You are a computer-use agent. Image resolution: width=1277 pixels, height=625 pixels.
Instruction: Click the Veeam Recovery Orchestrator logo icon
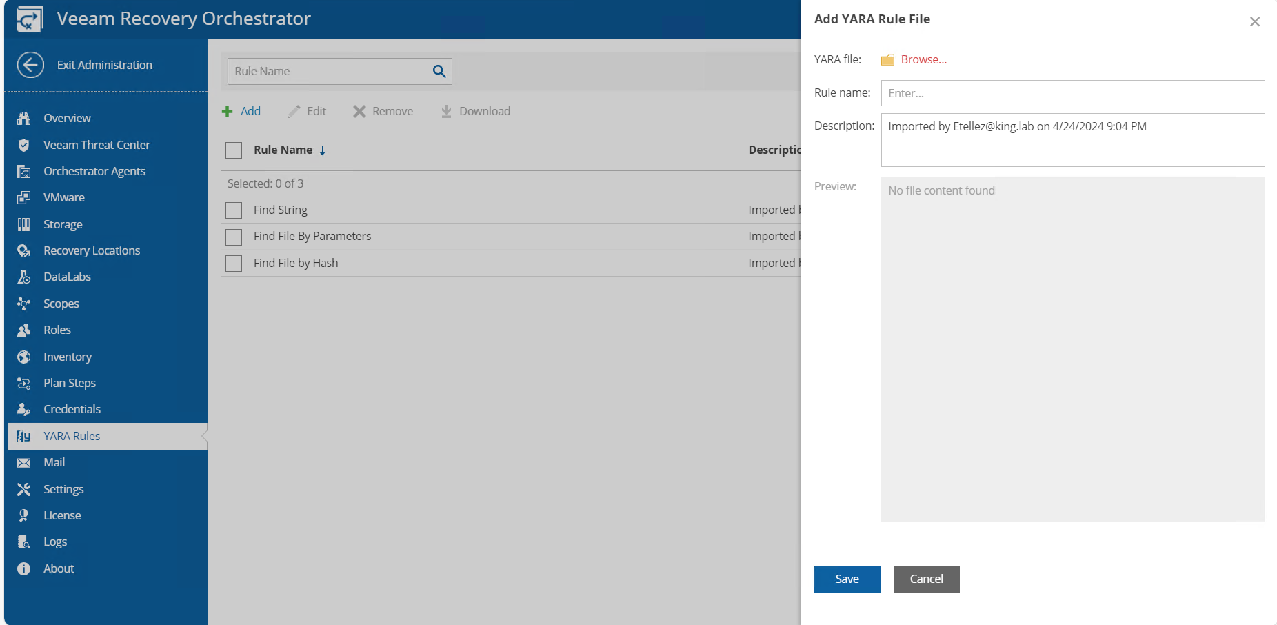coord(30,19)
